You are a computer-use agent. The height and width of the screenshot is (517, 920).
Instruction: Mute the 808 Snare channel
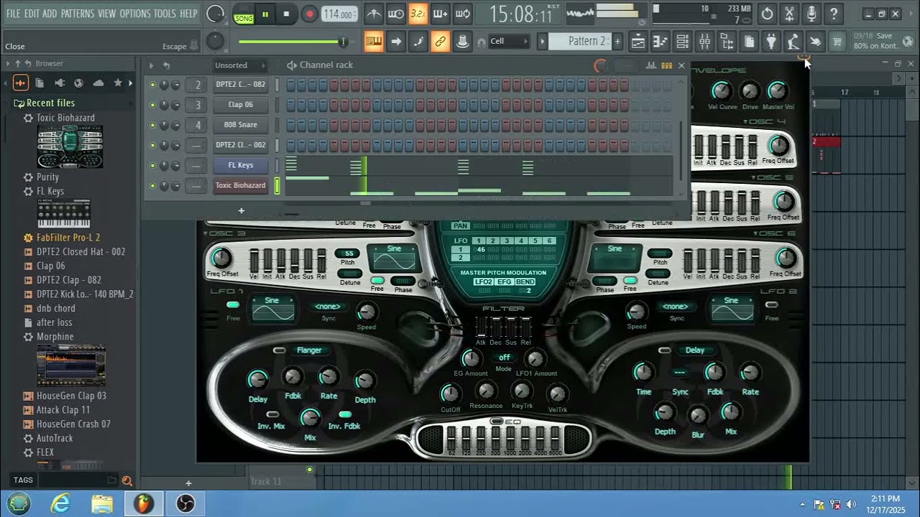[x=152, y=125]
